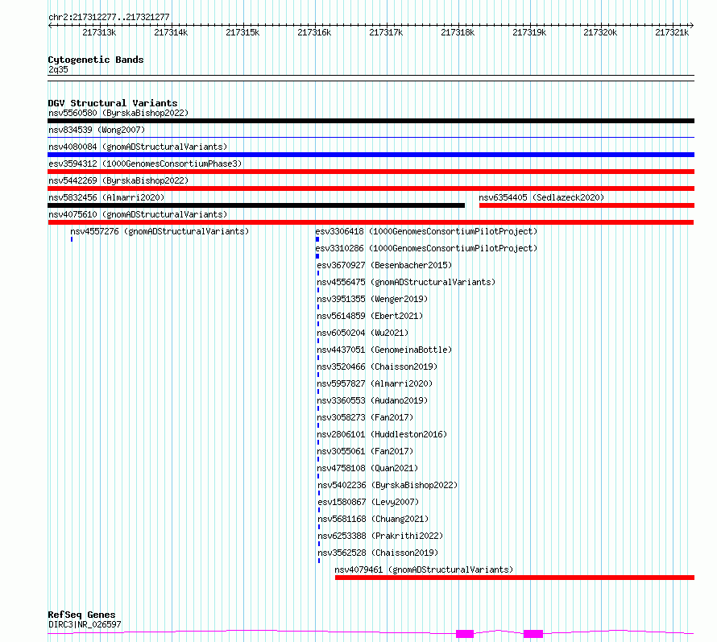Viewport: 717px width, 642px height.
Task: Select the nsv4758108 (Quan2021) label
Action: point(367,468)
